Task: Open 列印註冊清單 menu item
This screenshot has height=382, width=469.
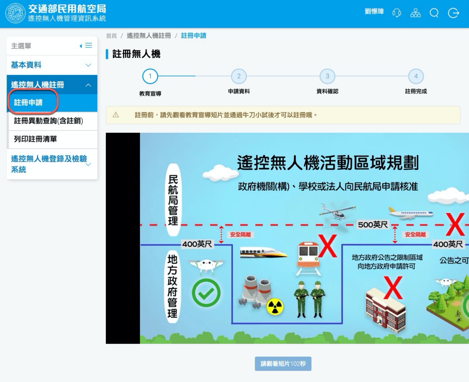Action: [x=52, y=139]
